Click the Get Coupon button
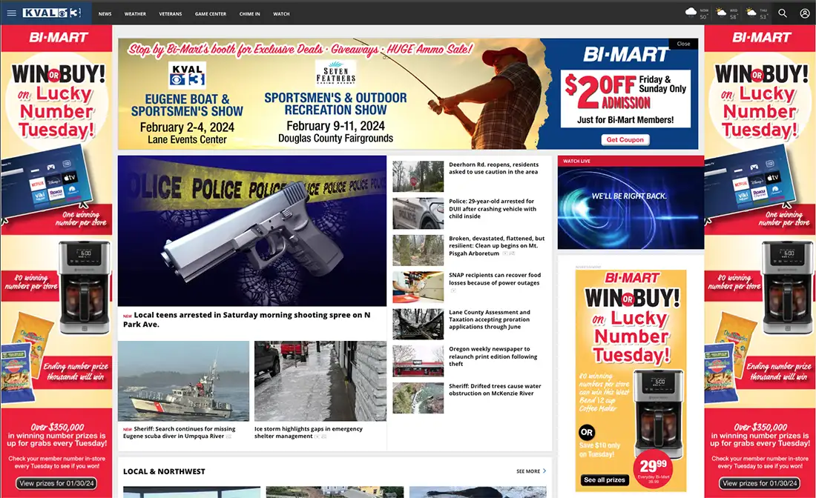Image resolution: width=816 pixels, height=498 pixels. point(625,139)
